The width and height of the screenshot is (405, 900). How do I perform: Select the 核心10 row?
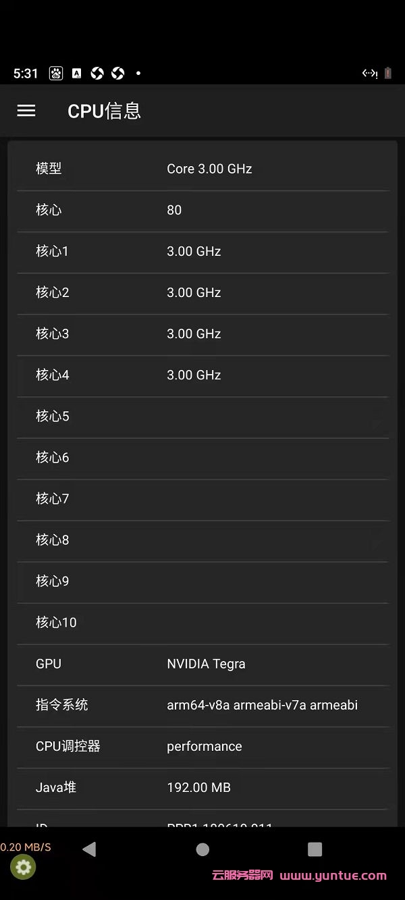(202, 622)
